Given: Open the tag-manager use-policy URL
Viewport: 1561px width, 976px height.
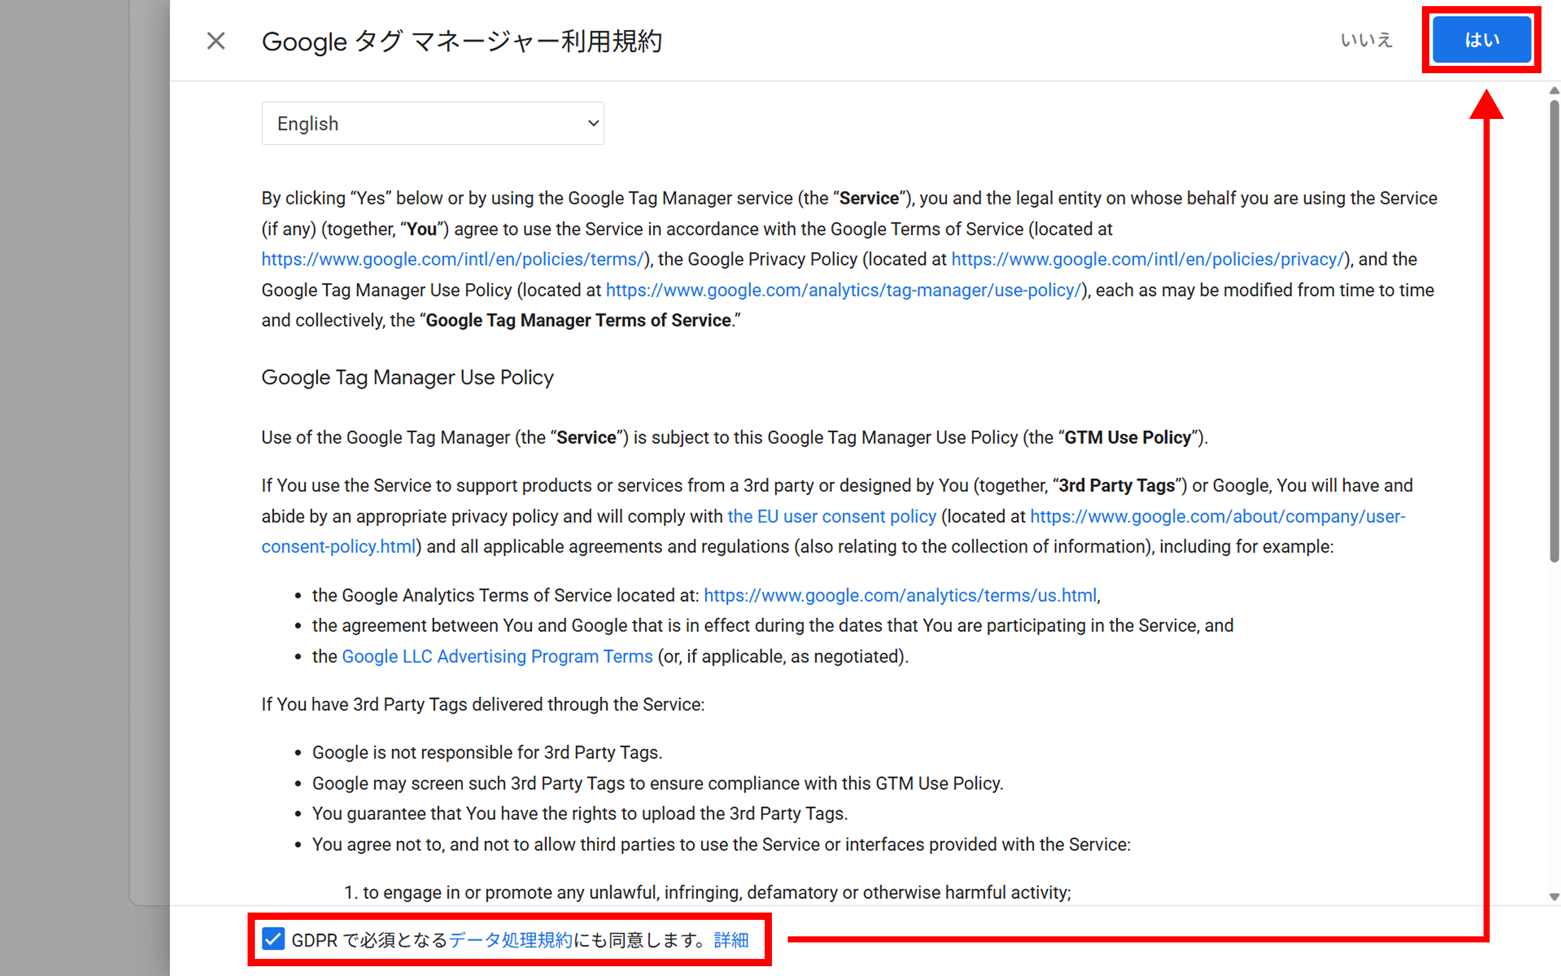Looking at the screenshot, I should pyautogui.click(x=843, y=290).
